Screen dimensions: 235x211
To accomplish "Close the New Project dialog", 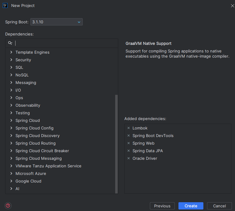I will pos(232,6).
